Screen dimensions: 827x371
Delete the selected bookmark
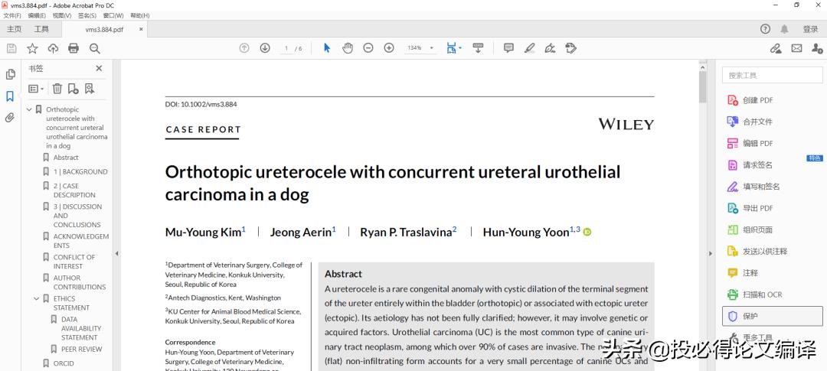[57, 89]
